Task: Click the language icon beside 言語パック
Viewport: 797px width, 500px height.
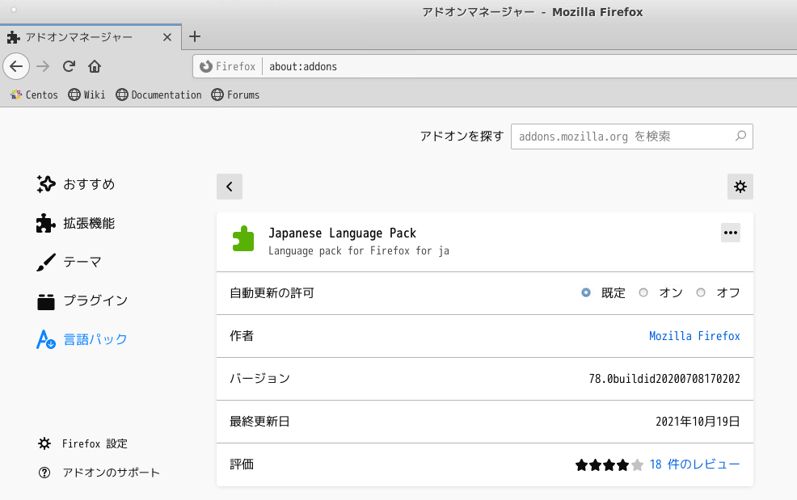Action: coord(46,339)
